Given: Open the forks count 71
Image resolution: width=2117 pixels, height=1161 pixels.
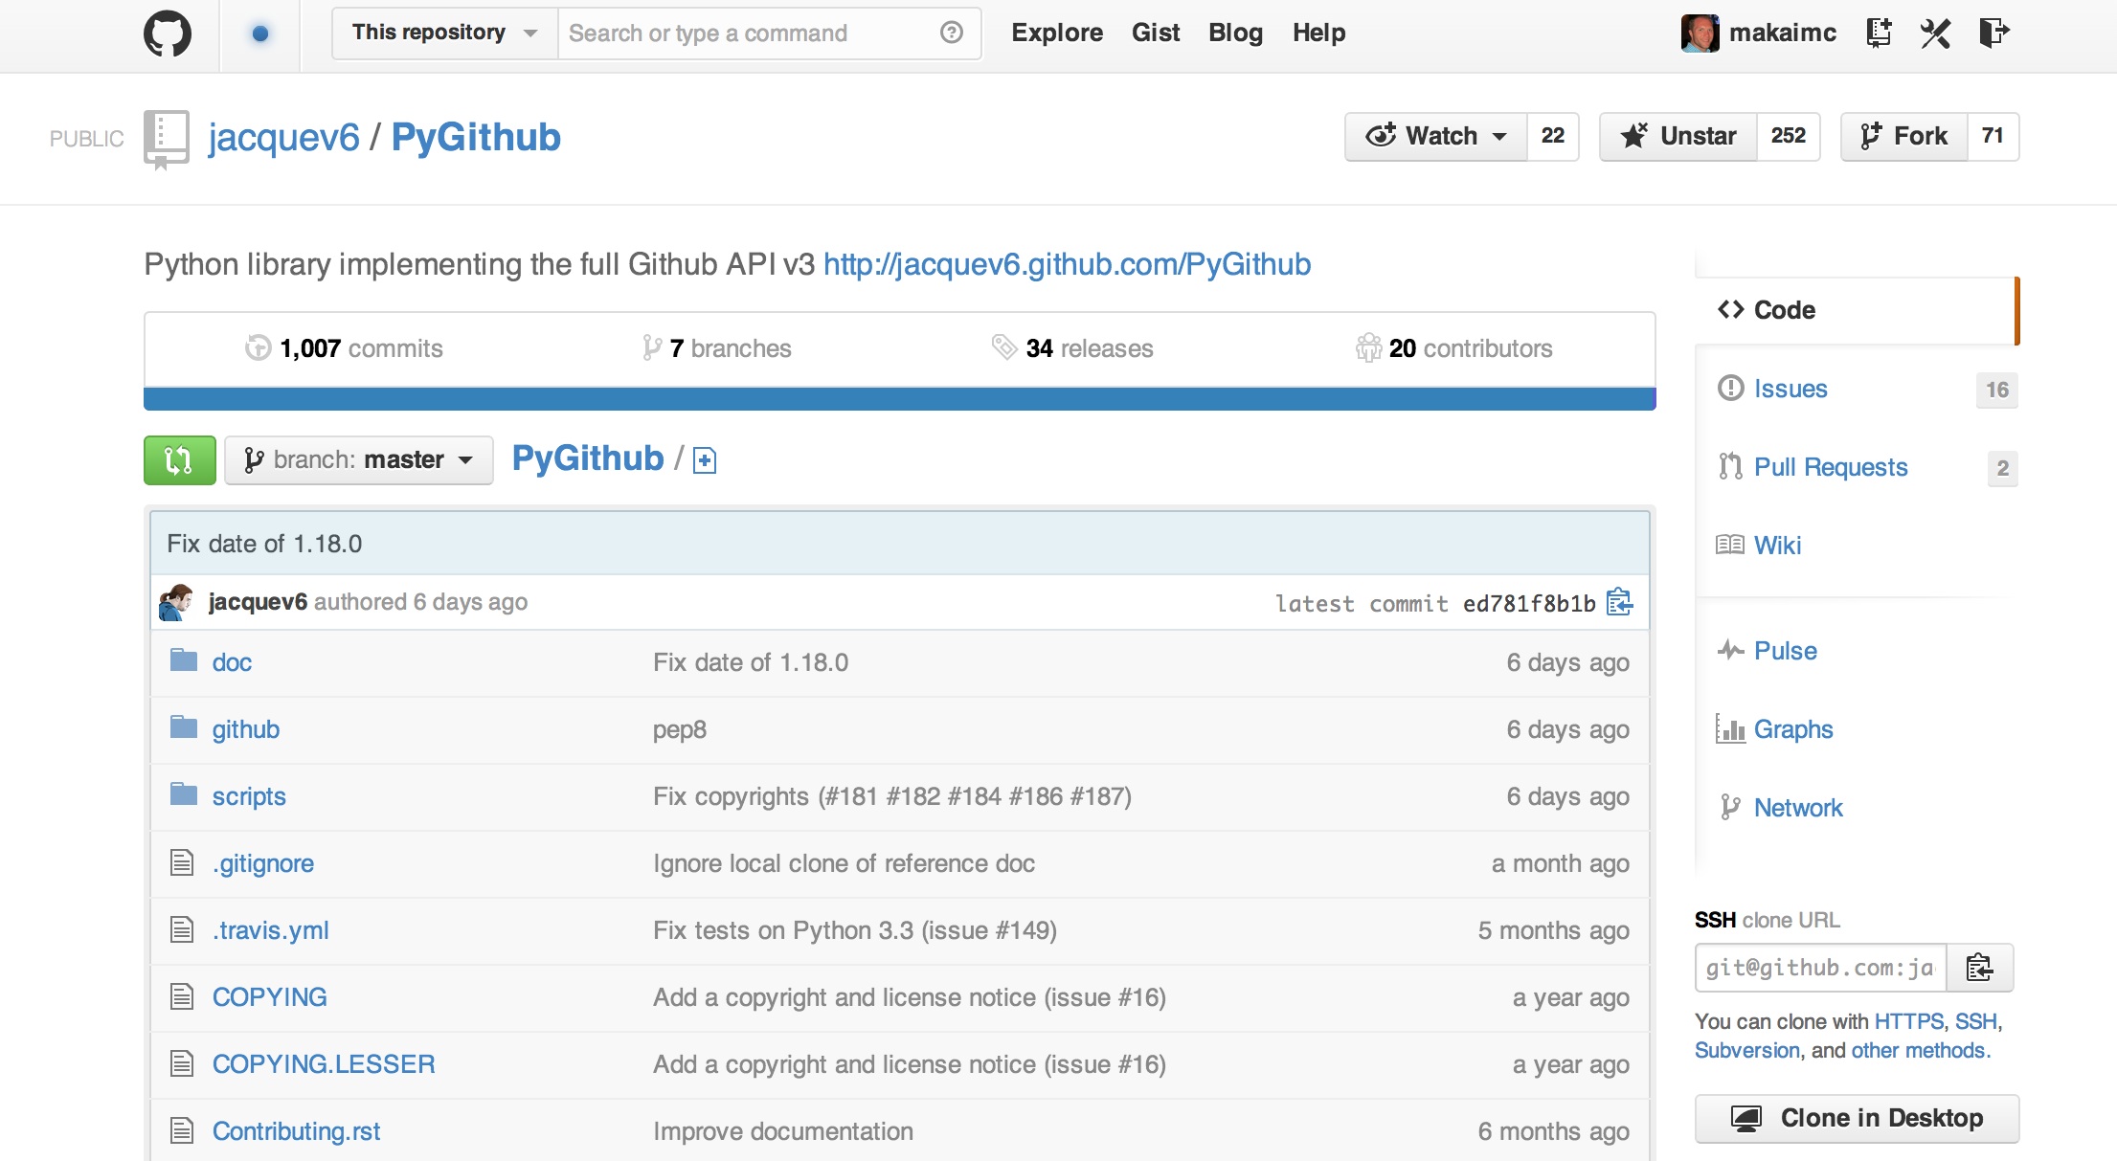Looking at the screenshot, I should point(1993,136).
